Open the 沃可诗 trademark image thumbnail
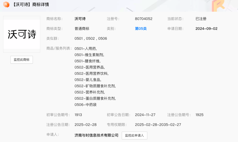 22,34
